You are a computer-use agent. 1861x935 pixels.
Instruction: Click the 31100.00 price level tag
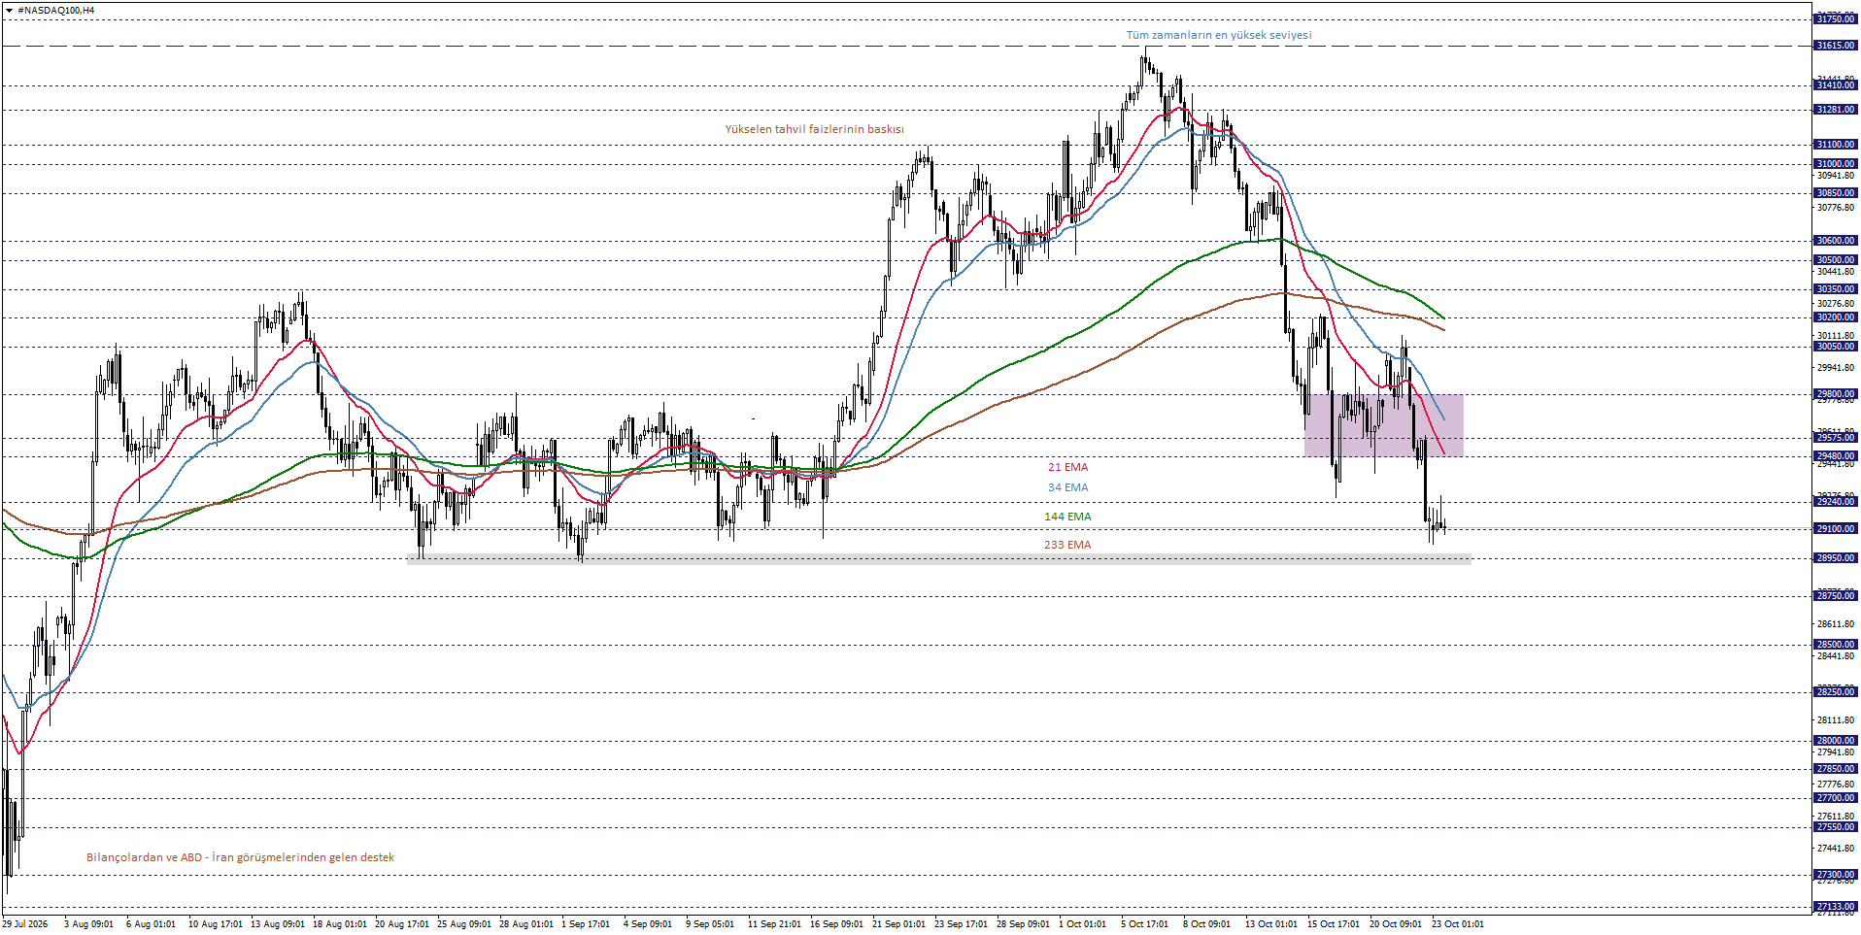[1836, 145]
